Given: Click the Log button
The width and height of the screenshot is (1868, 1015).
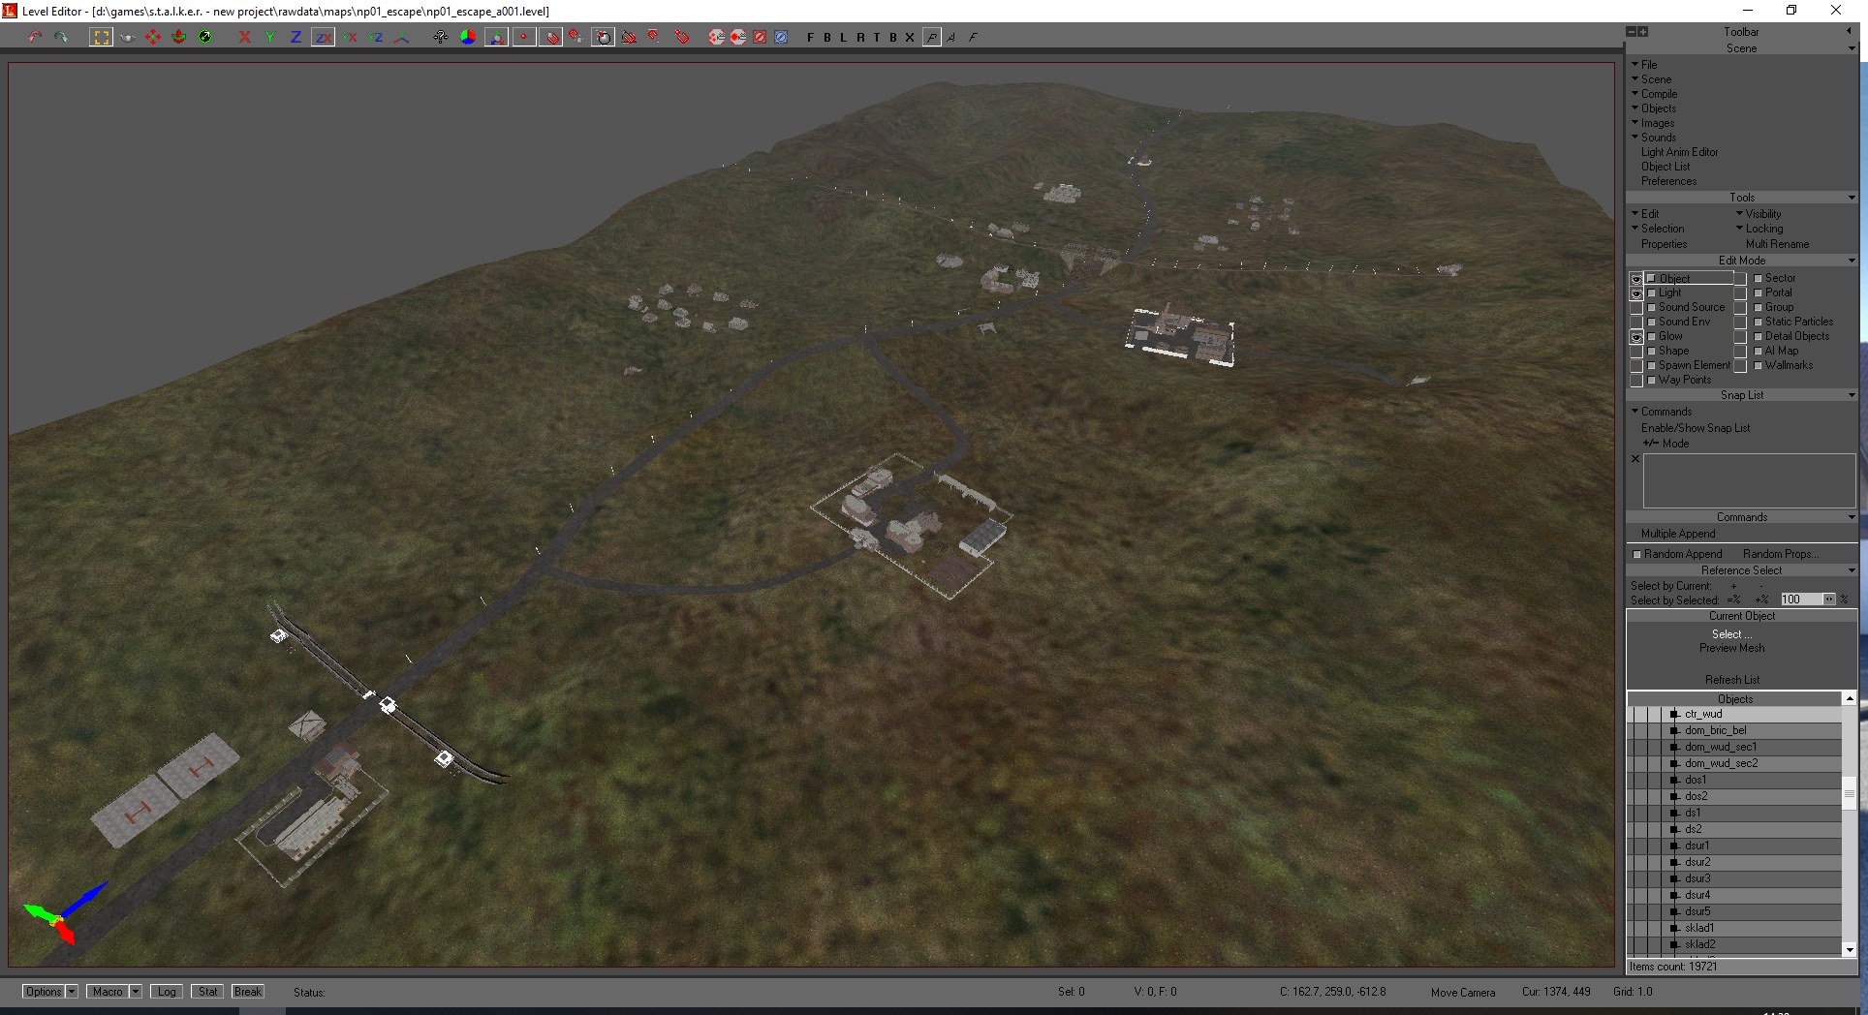Looking at the screenshot, I should click(167, 992).
